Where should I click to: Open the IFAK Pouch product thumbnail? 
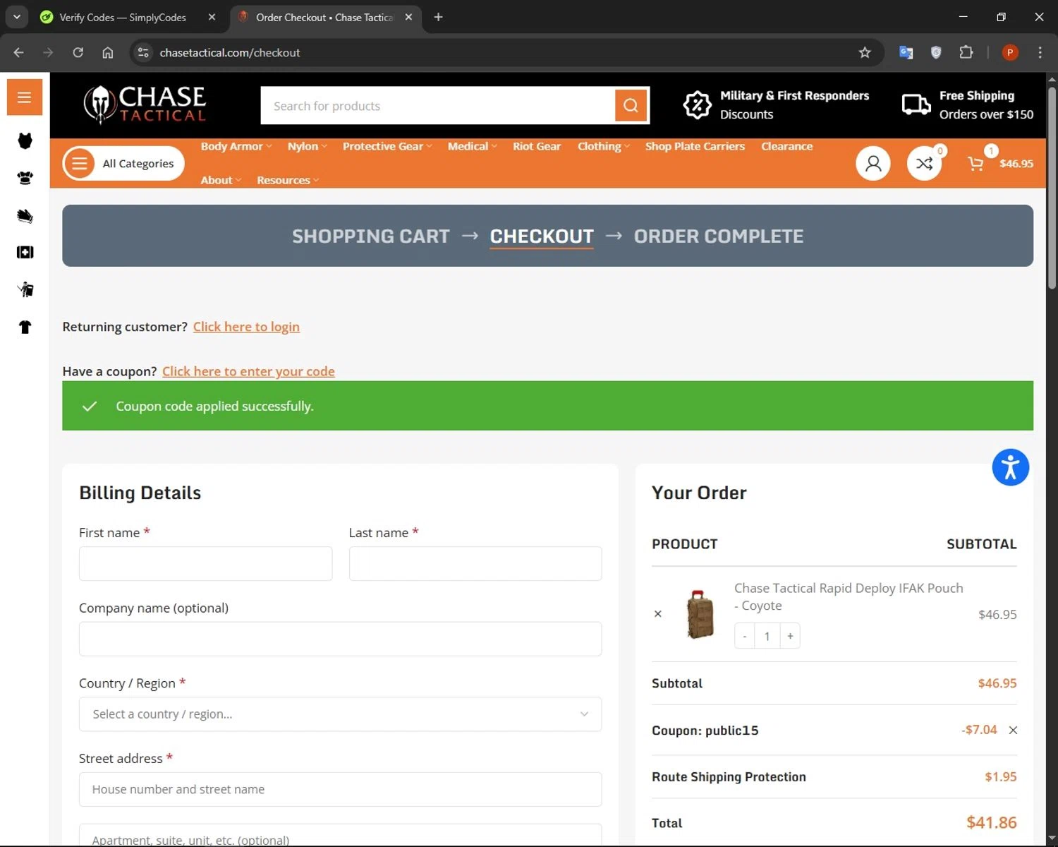coord(700,614)
